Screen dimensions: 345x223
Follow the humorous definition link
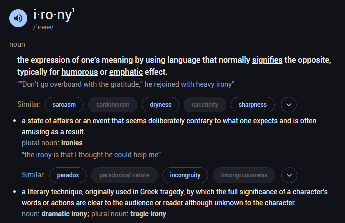80,72
